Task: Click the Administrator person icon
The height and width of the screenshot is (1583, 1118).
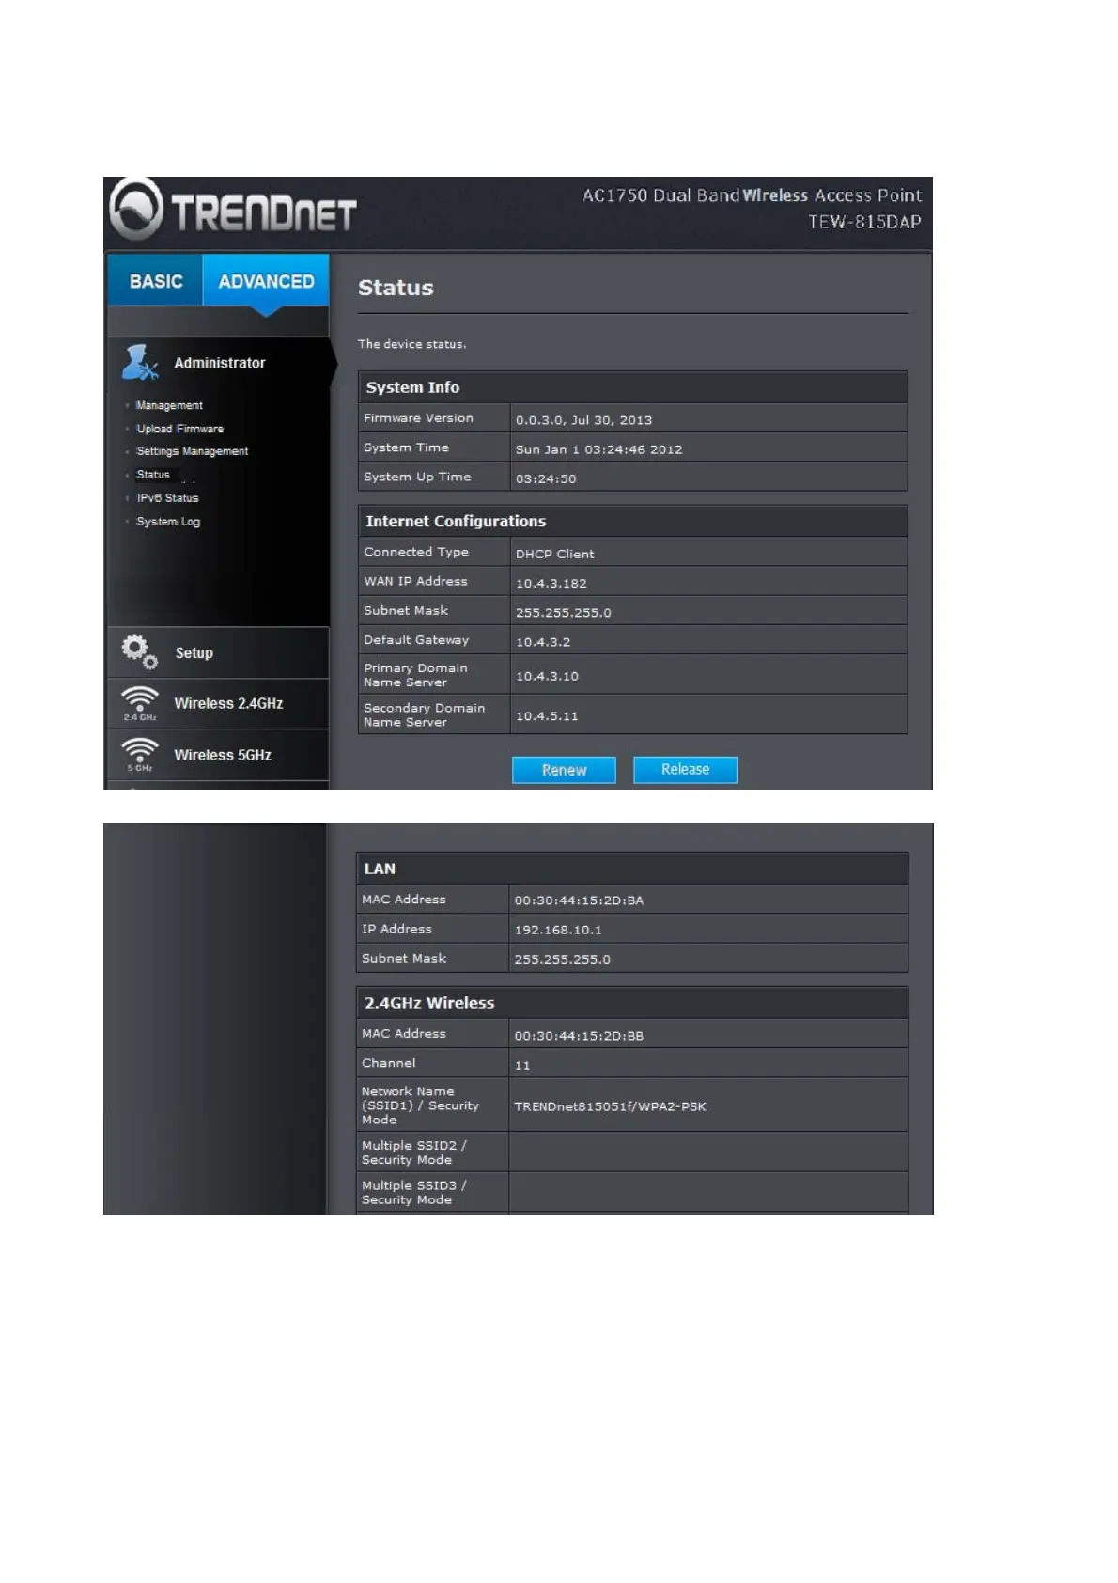Action: 140,363
